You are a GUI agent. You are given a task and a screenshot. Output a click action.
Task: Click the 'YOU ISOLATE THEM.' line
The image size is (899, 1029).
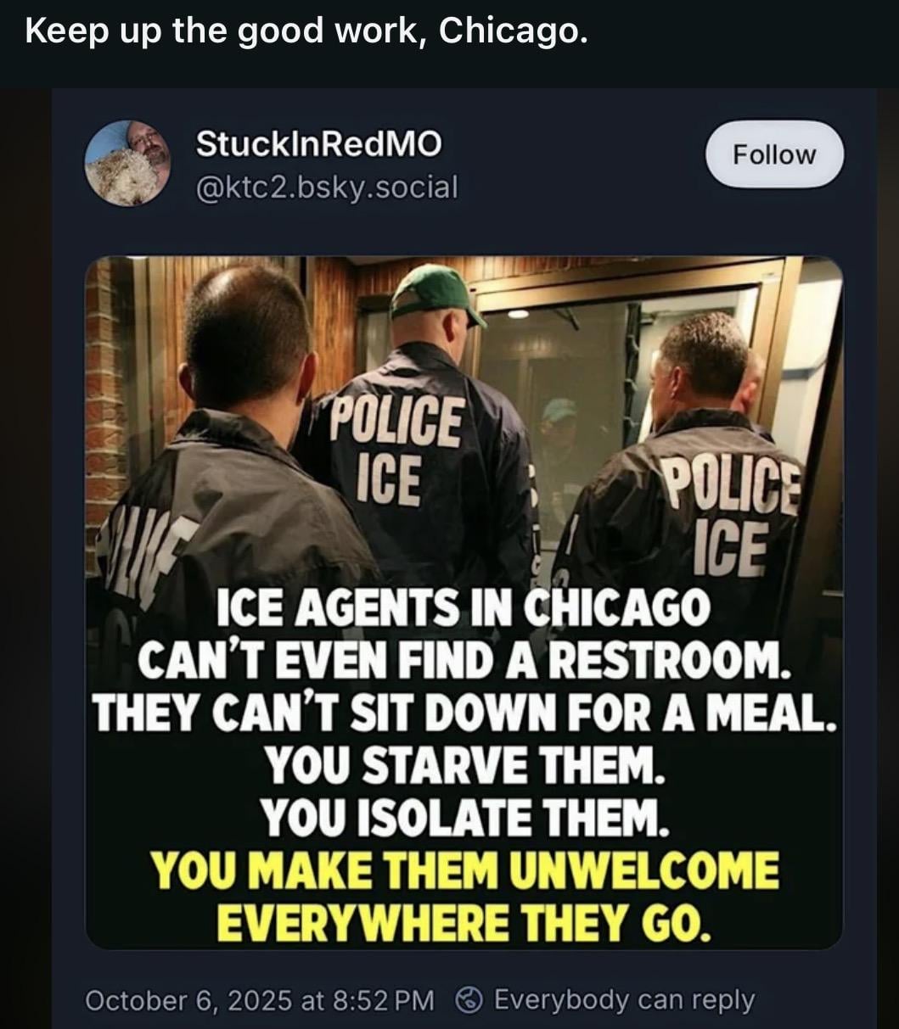pyautogui.click(x=464, y=816)
